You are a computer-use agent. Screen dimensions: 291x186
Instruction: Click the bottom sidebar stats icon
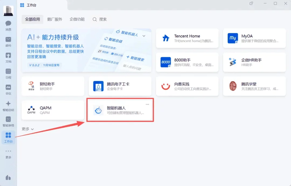click(x=8, y=177)
